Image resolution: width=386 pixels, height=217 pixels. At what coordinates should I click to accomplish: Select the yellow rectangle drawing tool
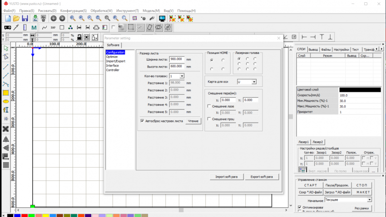pos(6,93)
